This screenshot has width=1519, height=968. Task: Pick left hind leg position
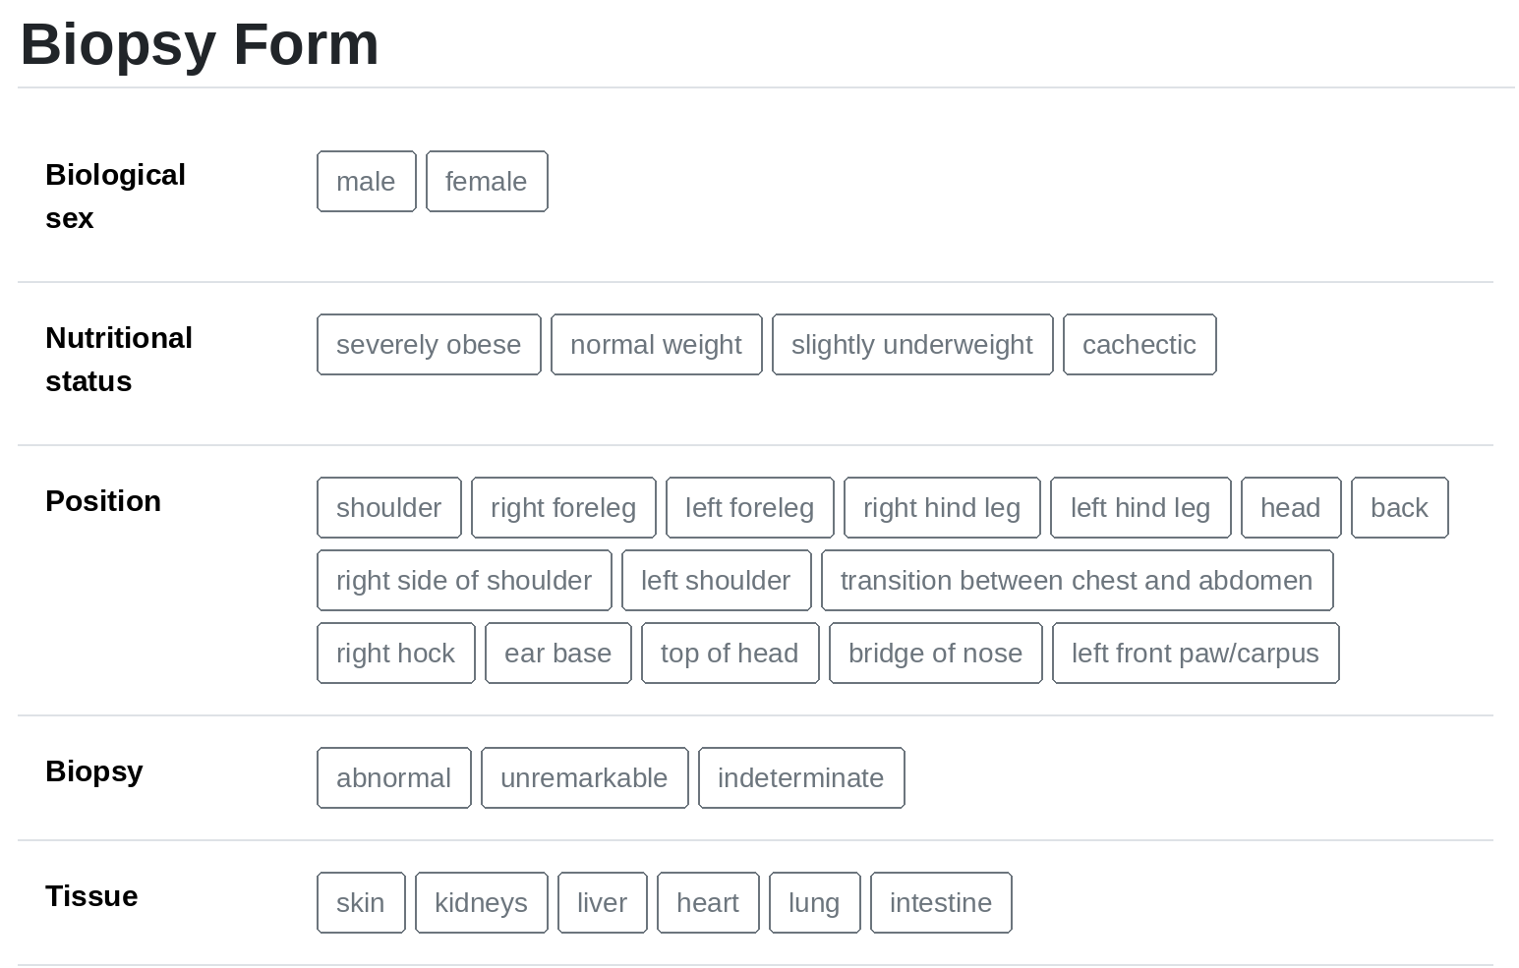point(1140,508)
